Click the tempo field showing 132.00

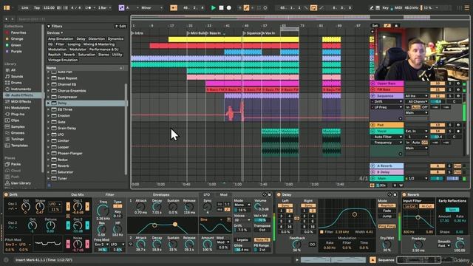click(x=49, y=8)
